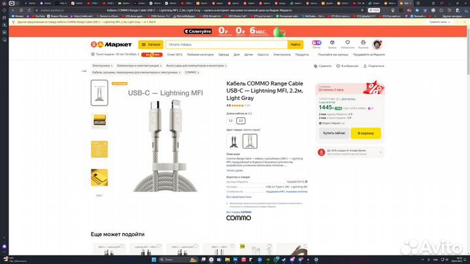Click the browser back arrow
Screen dimensions: 470x264
[13, 10]
